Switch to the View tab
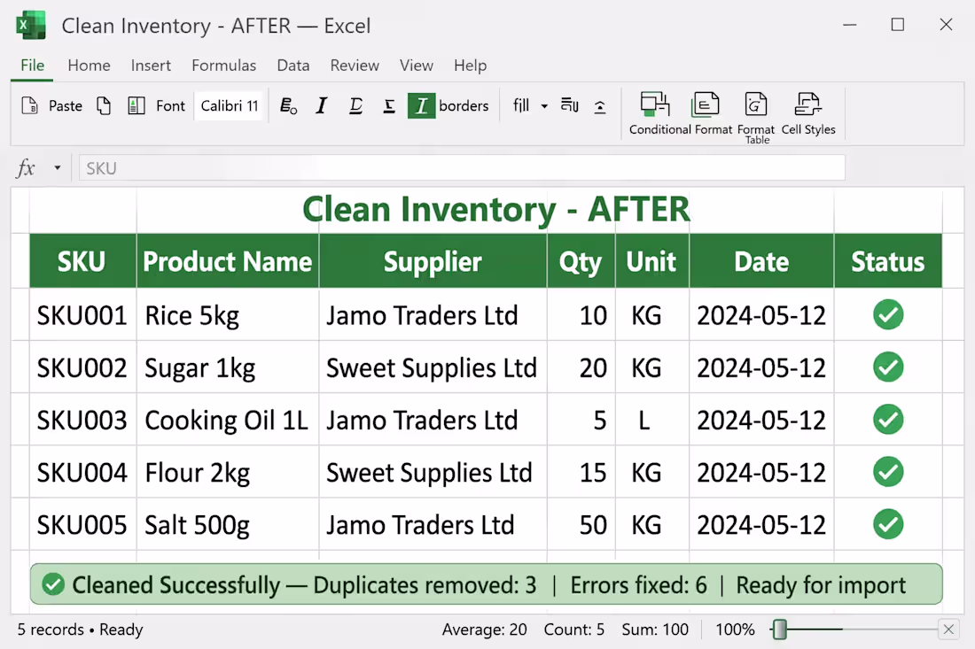Image resolution: width=975 pixels, height=649 pixels. [x=416, y=66]
